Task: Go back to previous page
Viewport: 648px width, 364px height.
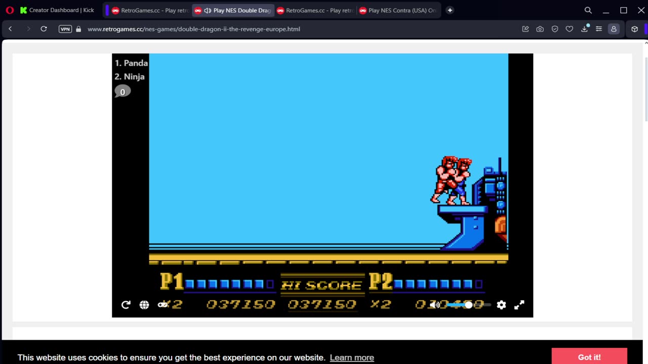Action: click(10, 29)
